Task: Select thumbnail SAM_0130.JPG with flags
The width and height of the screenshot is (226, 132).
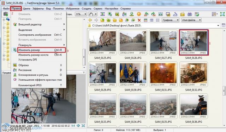Action: pyautogui.click(x=133, y=74)
